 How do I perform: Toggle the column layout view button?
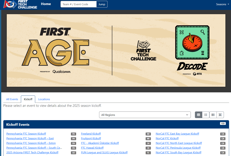[x=213, y=115]
